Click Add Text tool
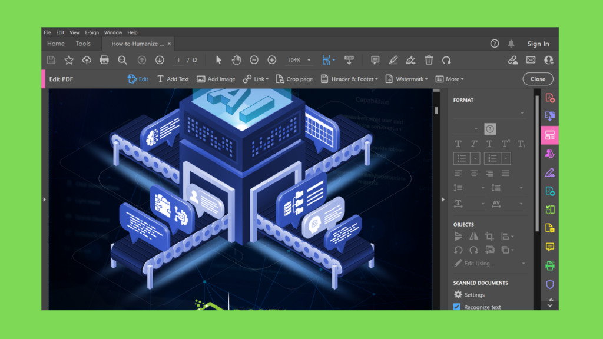The image size is (603, 339). coord(173,79)
